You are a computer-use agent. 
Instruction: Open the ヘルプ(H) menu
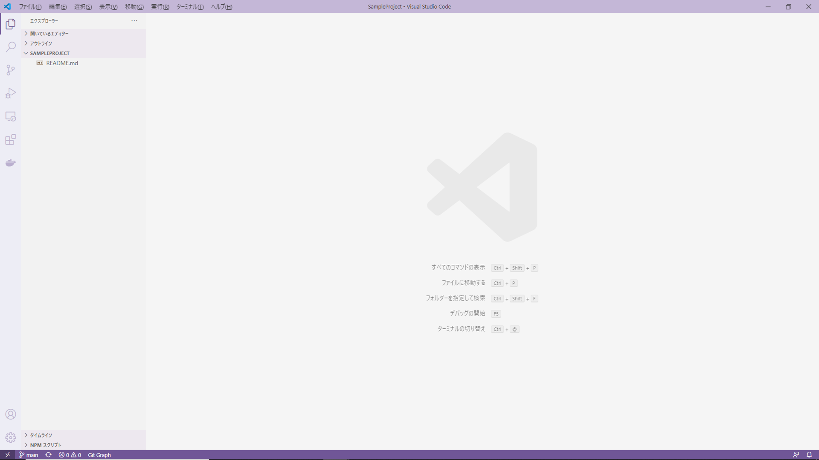tap(221, 7)
